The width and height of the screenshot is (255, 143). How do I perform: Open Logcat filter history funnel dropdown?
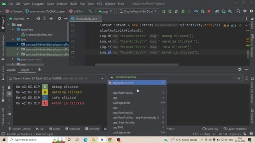[112, 78]
